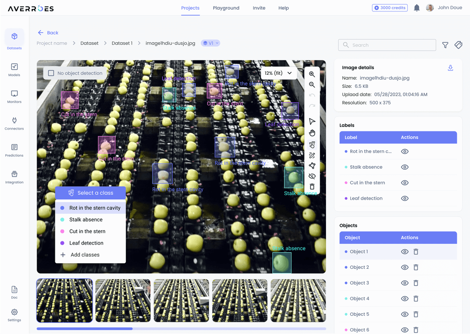Click the trash icon in the annotation toolbar

(312, 186)
